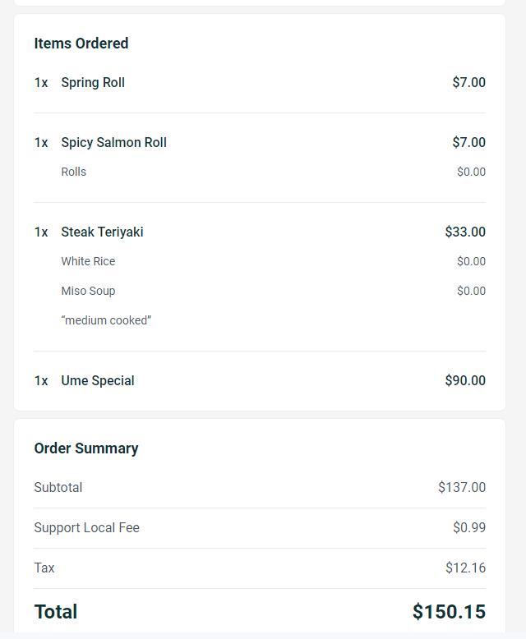The image size is (526, 639).
Task: Click the Rolls modifier under Spicy Salmon Roll
Action: pyautogui.click(x=74, y=172)
